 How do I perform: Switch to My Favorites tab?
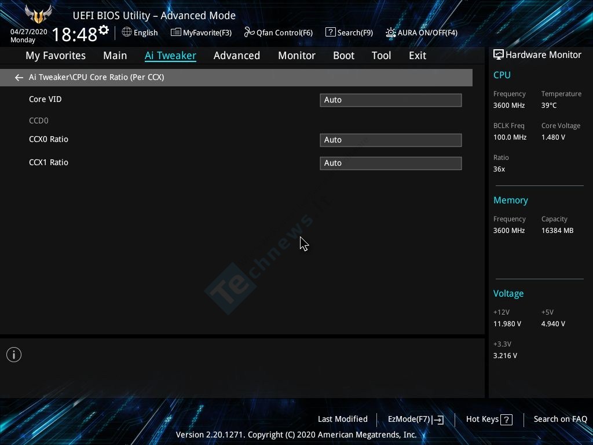pyautogui.click(x=56, y=56)
